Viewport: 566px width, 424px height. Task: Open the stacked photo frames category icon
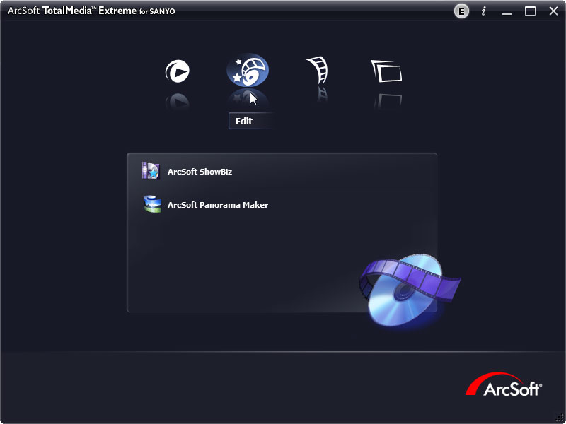[386, 71]
